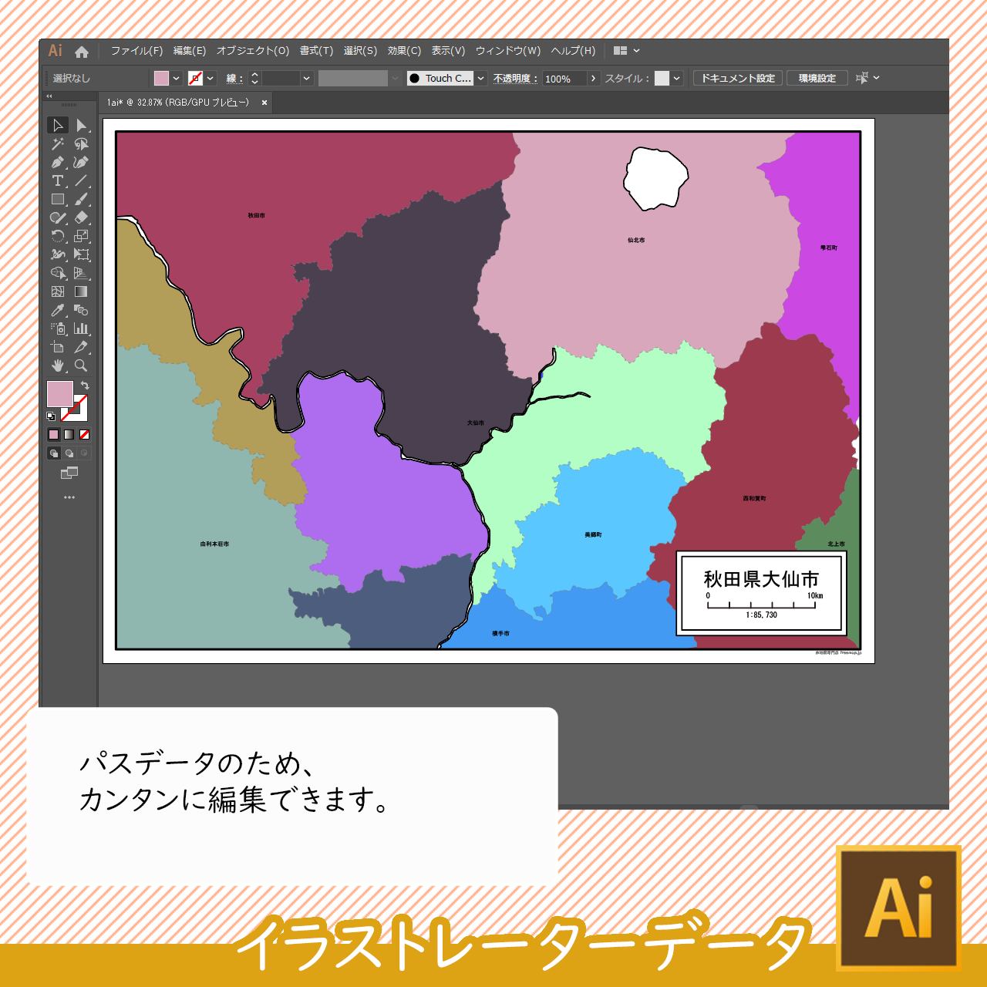Choose the Rotate tool
The image size is (987, 987).
tap(58, 236)
